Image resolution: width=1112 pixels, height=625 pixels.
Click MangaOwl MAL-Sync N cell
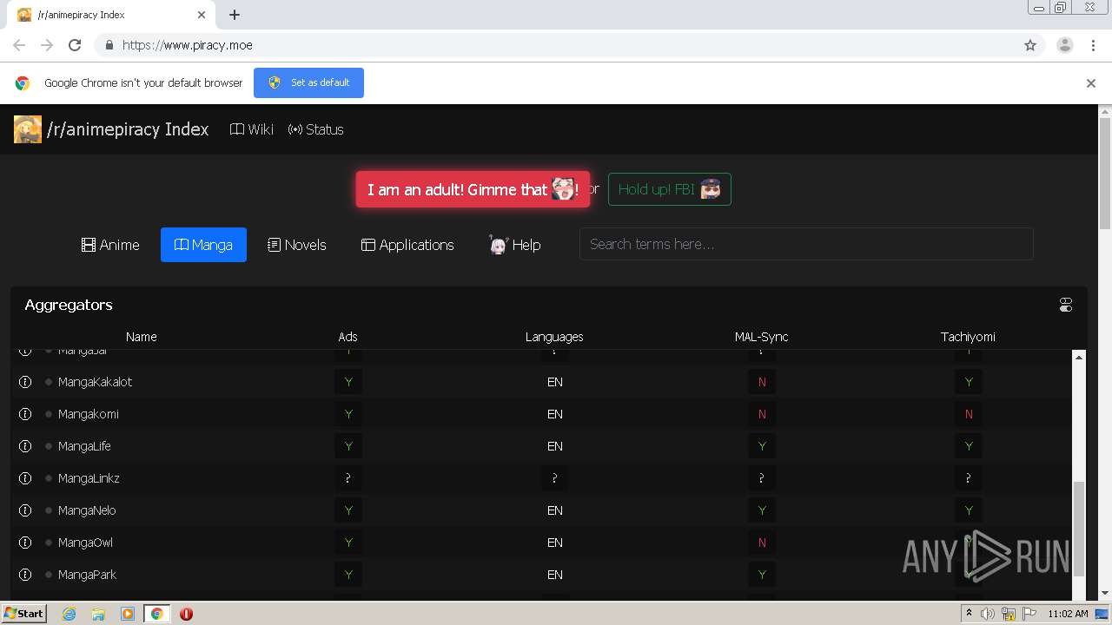click(762, 543)
